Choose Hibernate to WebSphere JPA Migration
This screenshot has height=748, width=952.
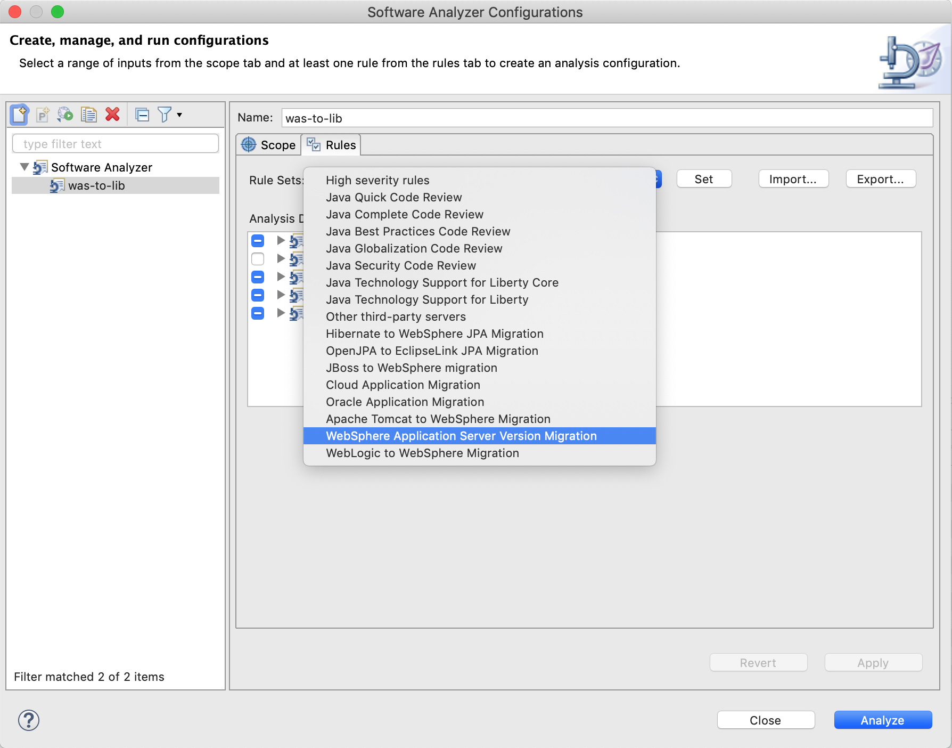coord(480,334)
